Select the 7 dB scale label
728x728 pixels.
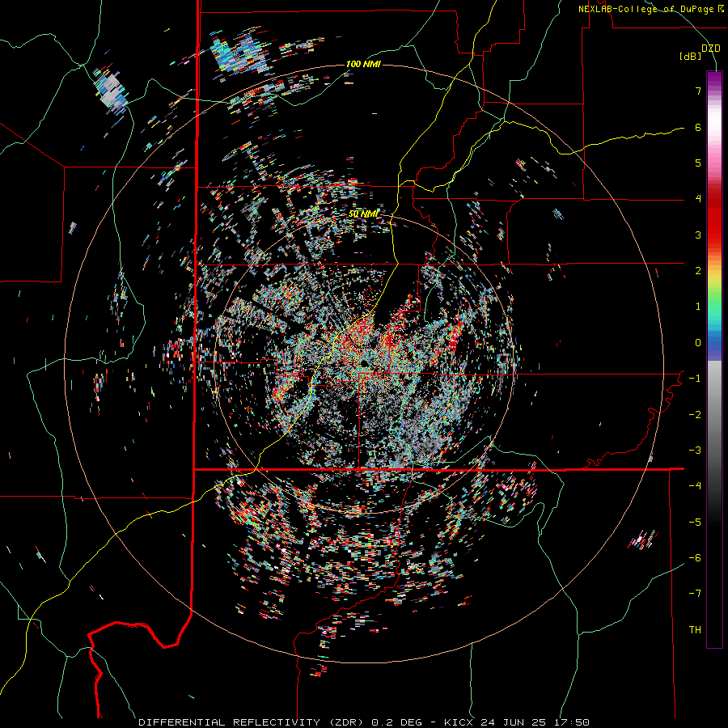coord(698,91)
